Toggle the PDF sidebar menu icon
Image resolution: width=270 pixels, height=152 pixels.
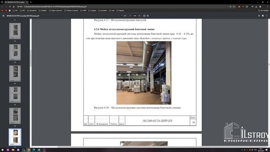click(3, 16)
